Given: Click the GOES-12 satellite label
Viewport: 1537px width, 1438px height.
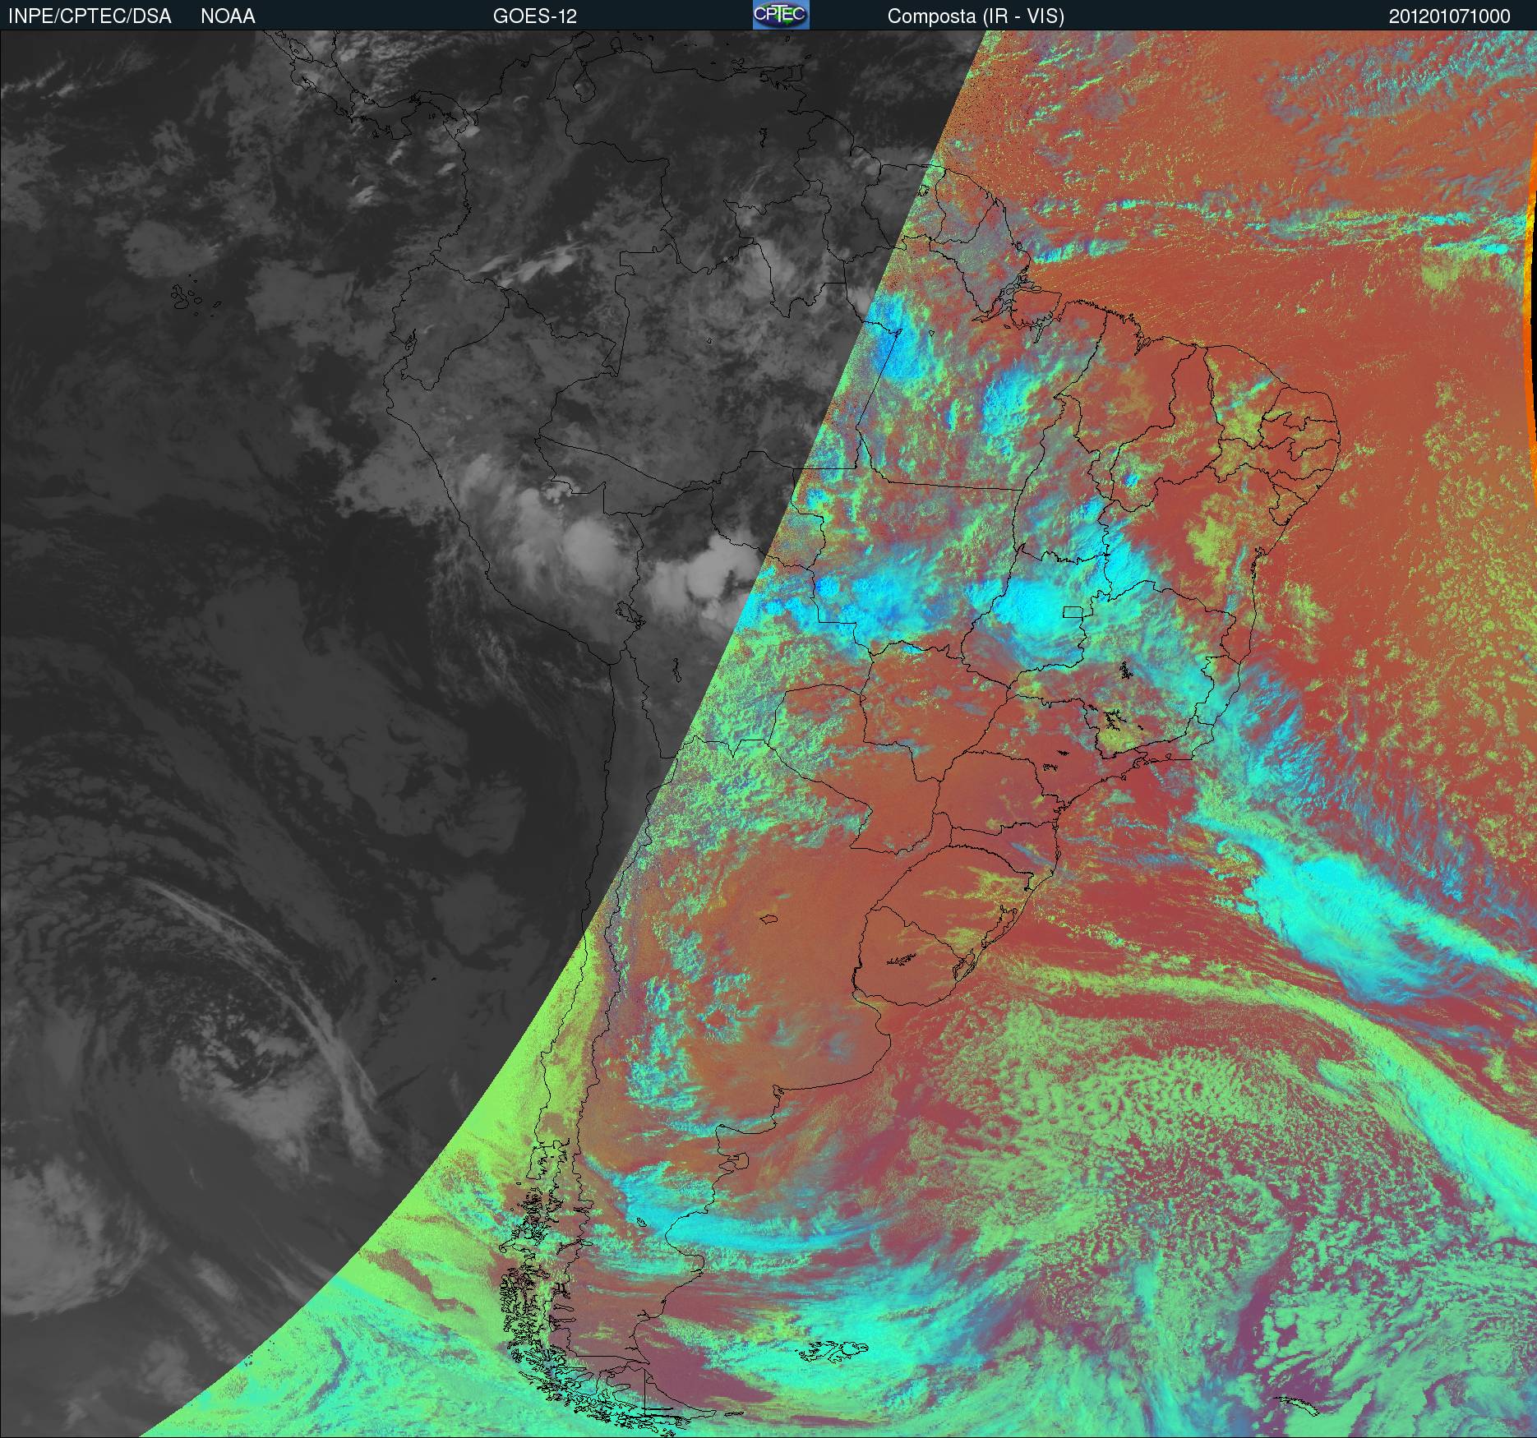Looking at the screenshot, I should pyautogui.click(x=535, y=16).
